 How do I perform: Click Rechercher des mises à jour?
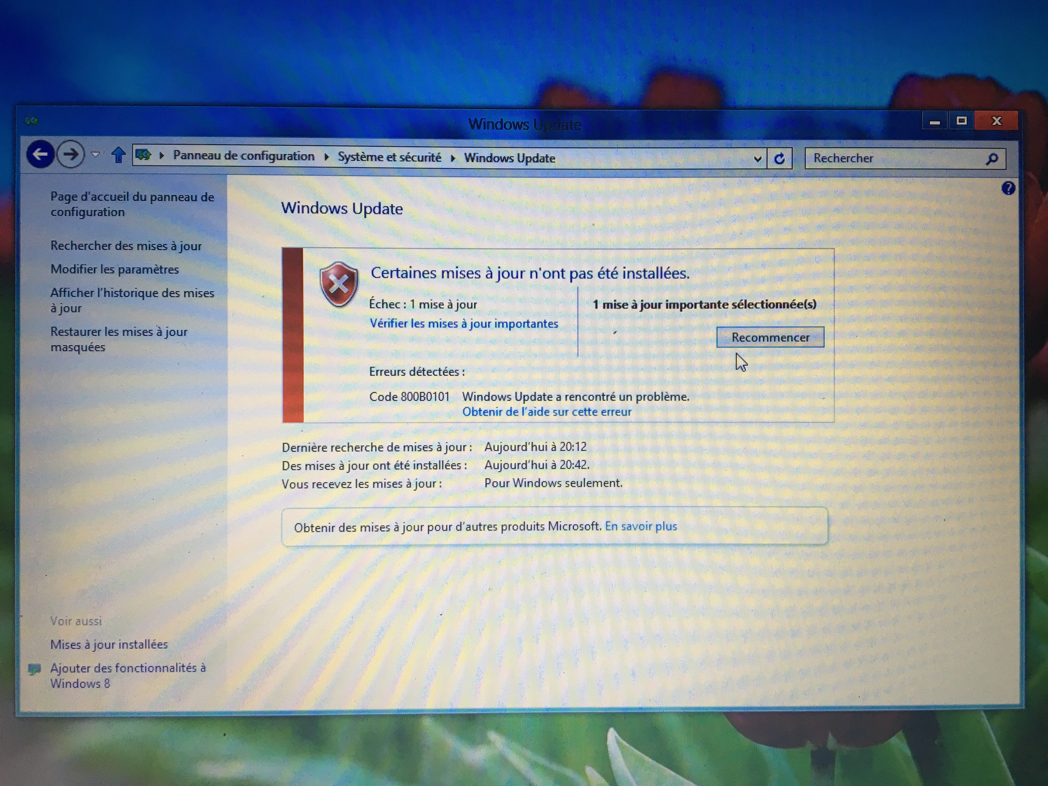(126, 245)
